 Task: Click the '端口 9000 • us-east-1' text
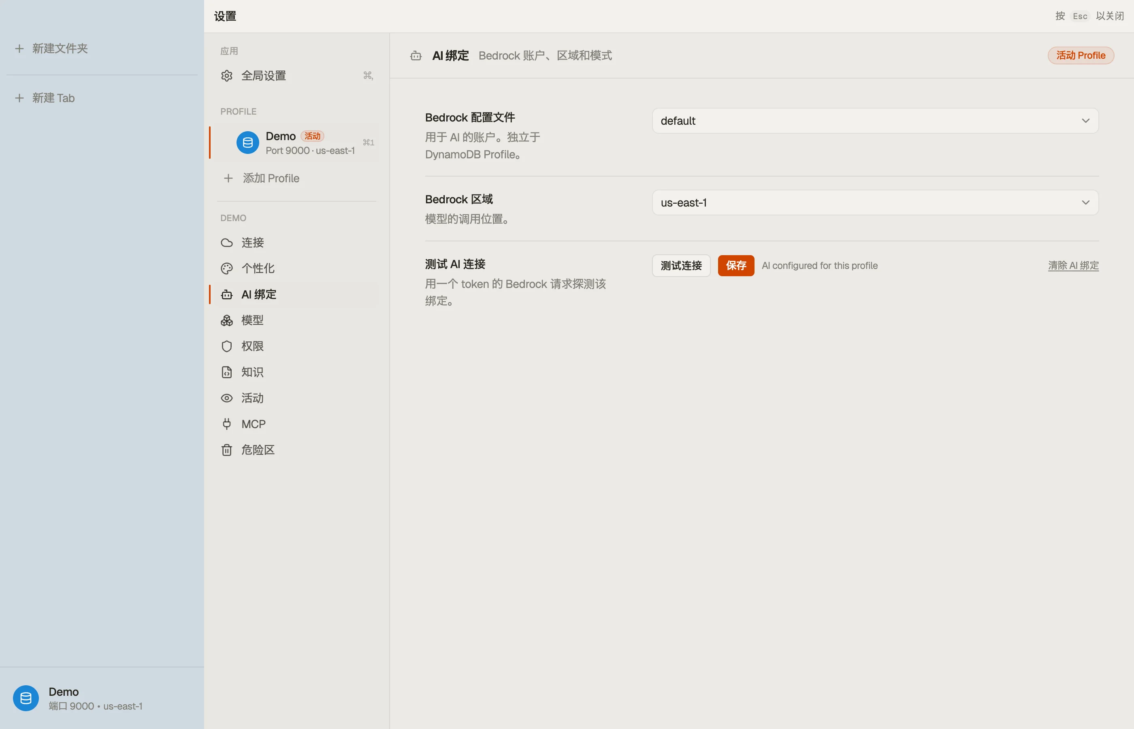pyautogui.click(x=96, y=706)
